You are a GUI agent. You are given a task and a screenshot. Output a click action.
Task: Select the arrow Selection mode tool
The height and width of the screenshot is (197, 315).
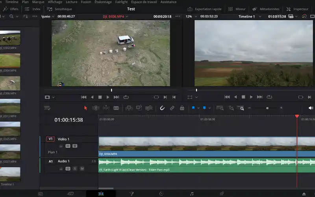(85, 108)
